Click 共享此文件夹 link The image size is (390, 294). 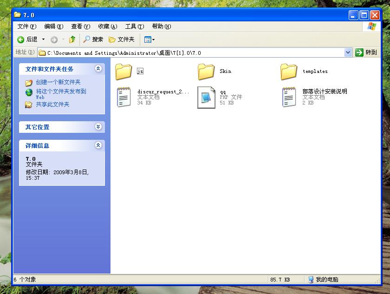[52, 104]
